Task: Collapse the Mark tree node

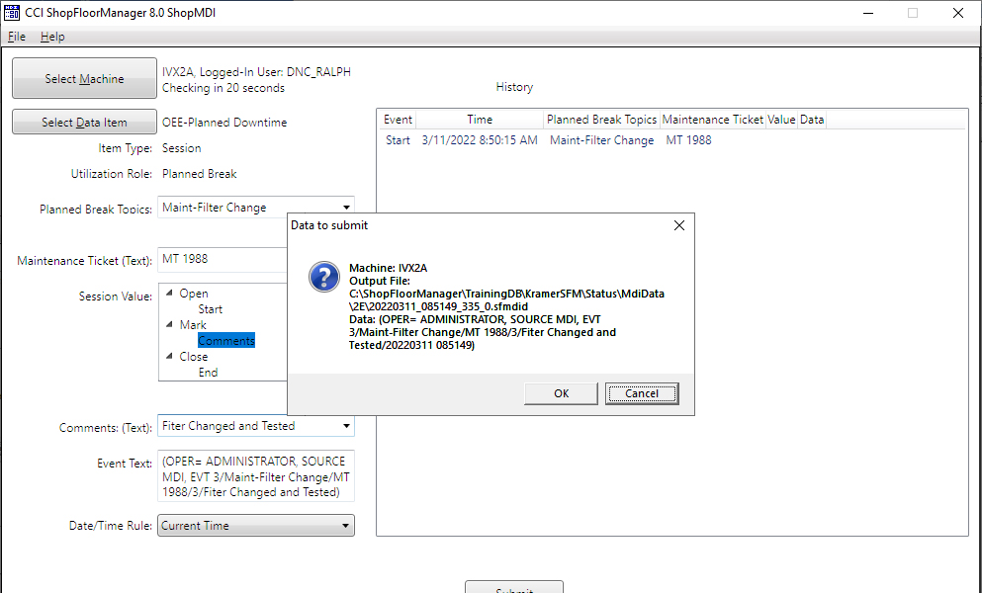Action: coord(169,324)
